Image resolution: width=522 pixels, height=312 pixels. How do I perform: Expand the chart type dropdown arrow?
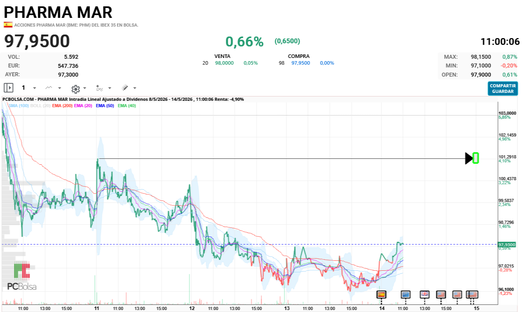tap(60, 88)
